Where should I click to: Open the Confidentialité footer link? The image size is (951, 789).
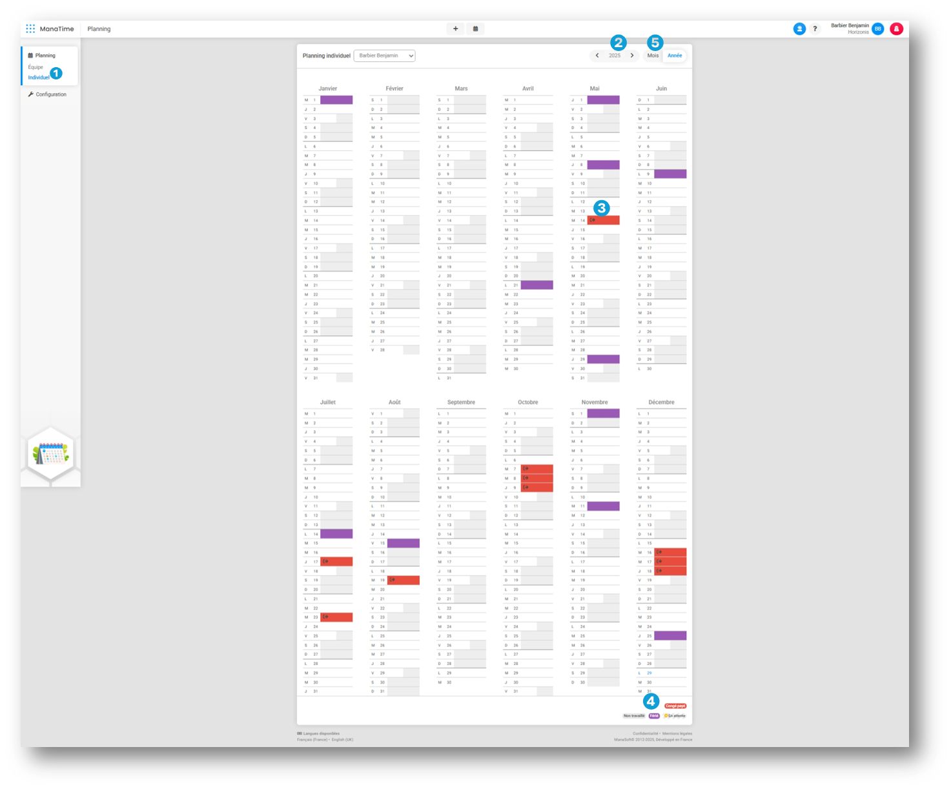645,733
